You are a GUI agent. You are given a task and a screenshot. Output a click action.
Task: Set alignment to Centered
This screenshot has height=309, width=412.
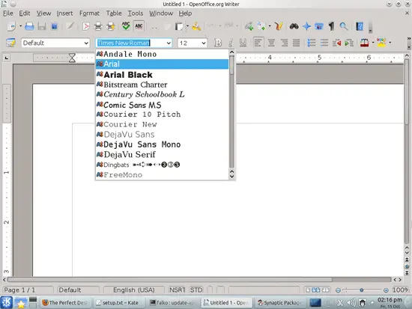coord(271,43)
